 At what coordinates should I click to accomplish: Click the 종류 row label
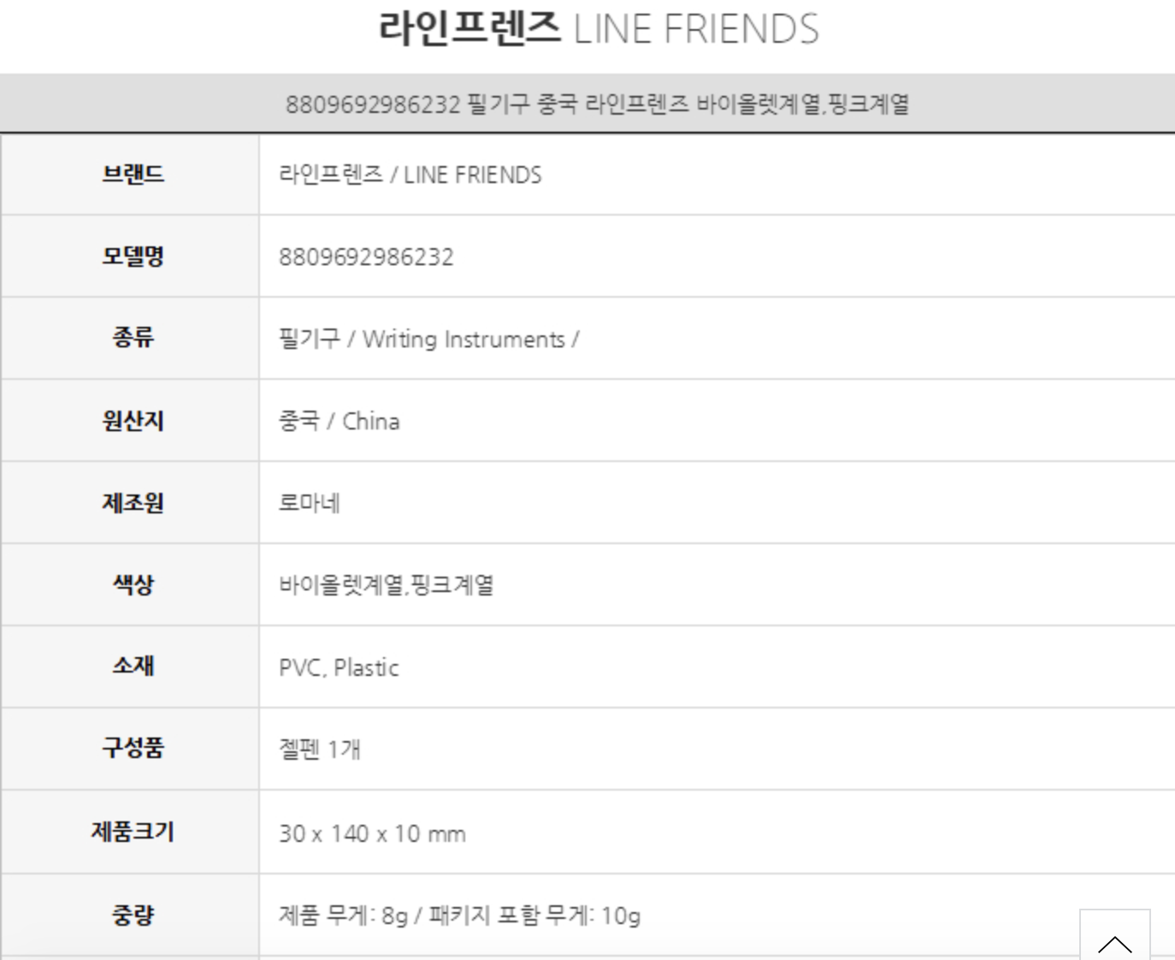[x=133, y=338]
